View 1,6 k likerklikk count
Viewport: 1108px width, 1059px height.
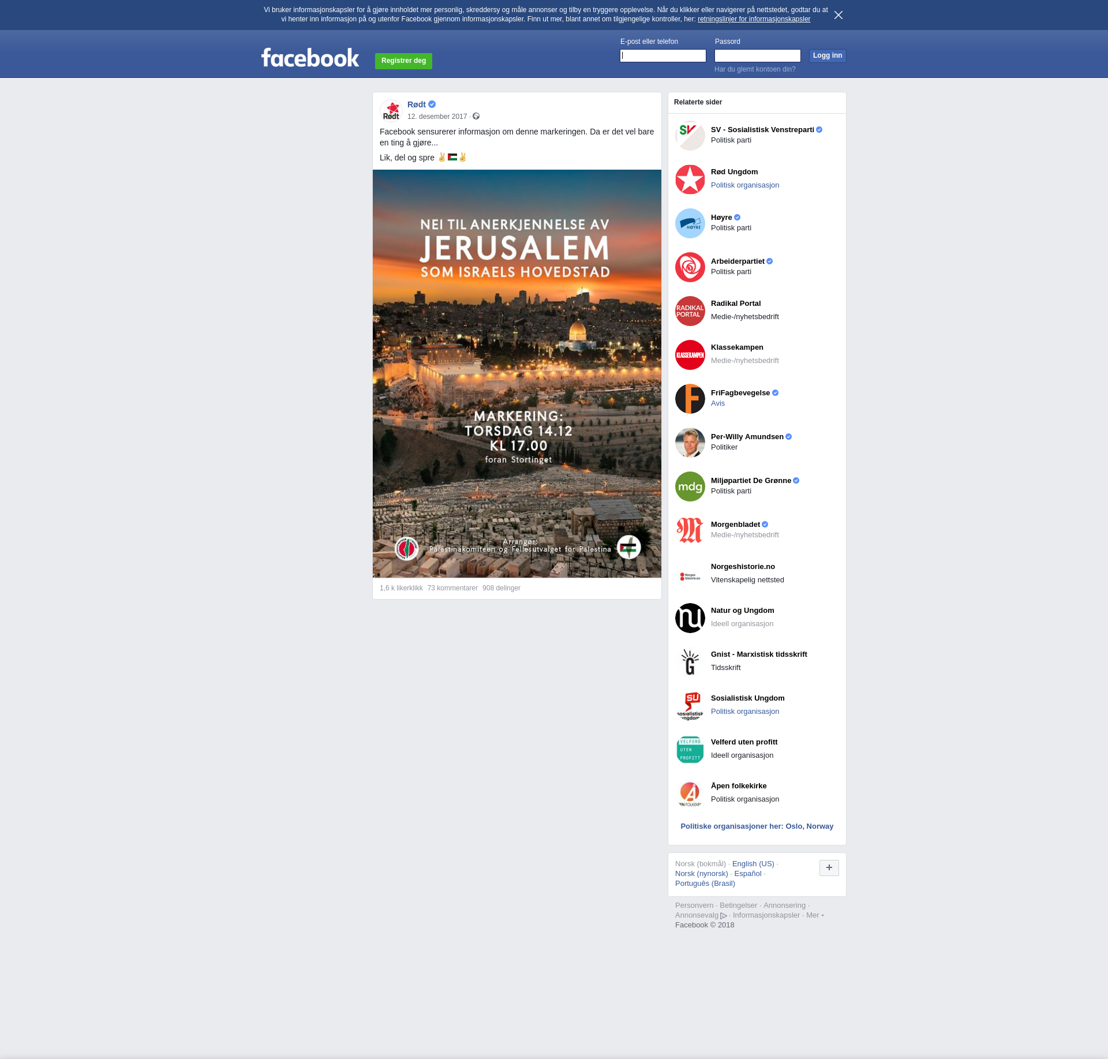pos(401,588)
